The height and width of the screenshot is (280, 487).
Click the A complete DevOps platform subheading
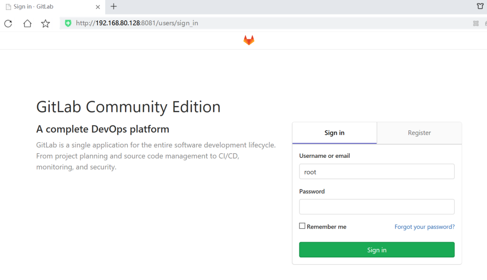tap(103, 129)
